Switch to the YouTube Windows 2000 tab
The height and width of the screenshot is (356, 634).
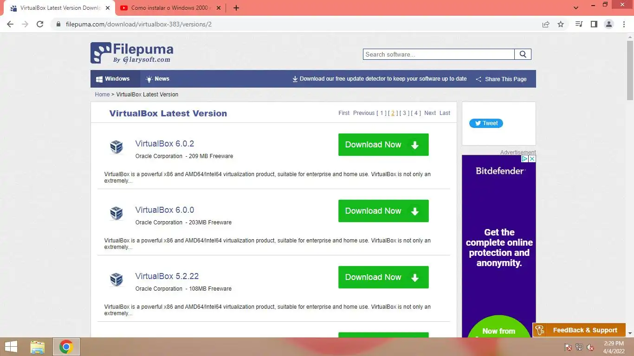(169, 8)
